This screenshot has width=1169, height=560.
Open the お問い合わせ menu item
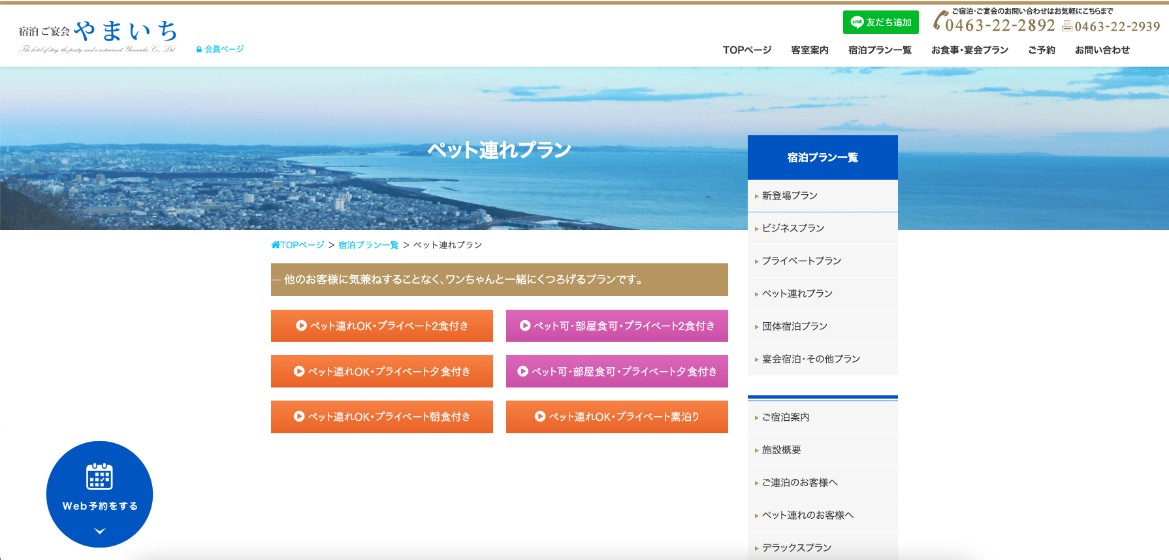click(x=1102, y=50)
